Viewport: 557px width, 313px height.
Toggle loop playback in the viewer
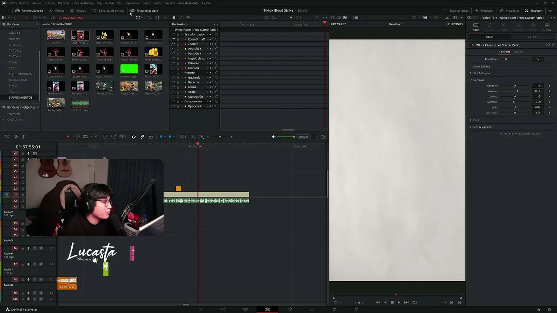(414, 303)
